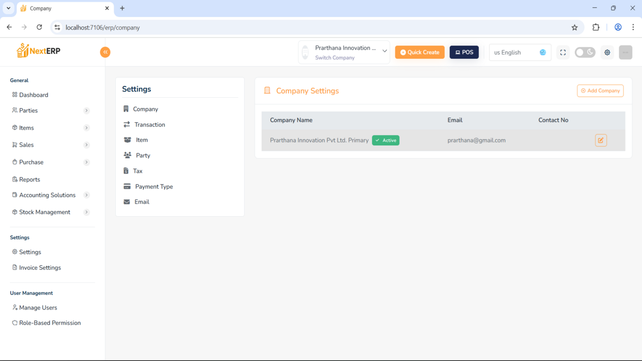Enter fullscreen mode using the expand icon
642x361 pixels.
pyautogui.click(x=563, y=52)
